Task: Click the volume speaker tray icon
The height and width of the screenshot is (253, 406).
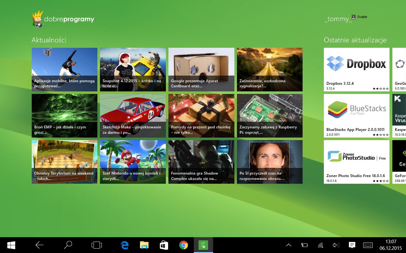Action: (x=336, y=245)
